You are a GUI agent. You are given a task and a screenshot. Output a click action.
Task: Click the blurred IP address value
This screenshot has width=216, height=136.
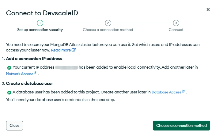67,67
